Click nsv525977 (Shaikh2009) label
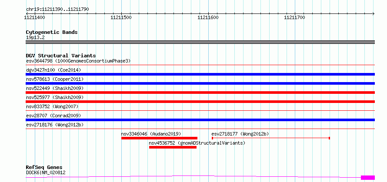387x182 pixels. pos(55,97)
